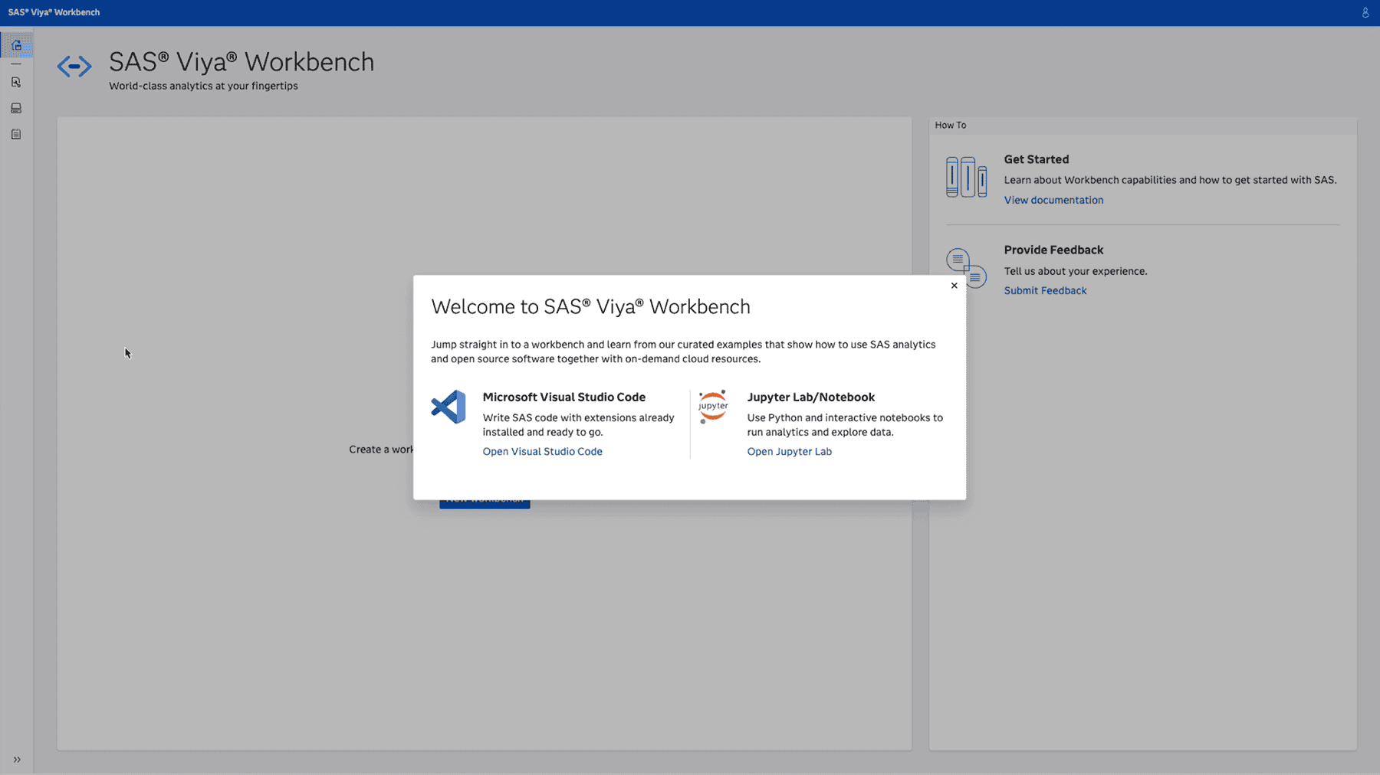This screenshot has width=1380, height=775.
Task: Click View documentation under Get Started
Action: [1053, 200]
